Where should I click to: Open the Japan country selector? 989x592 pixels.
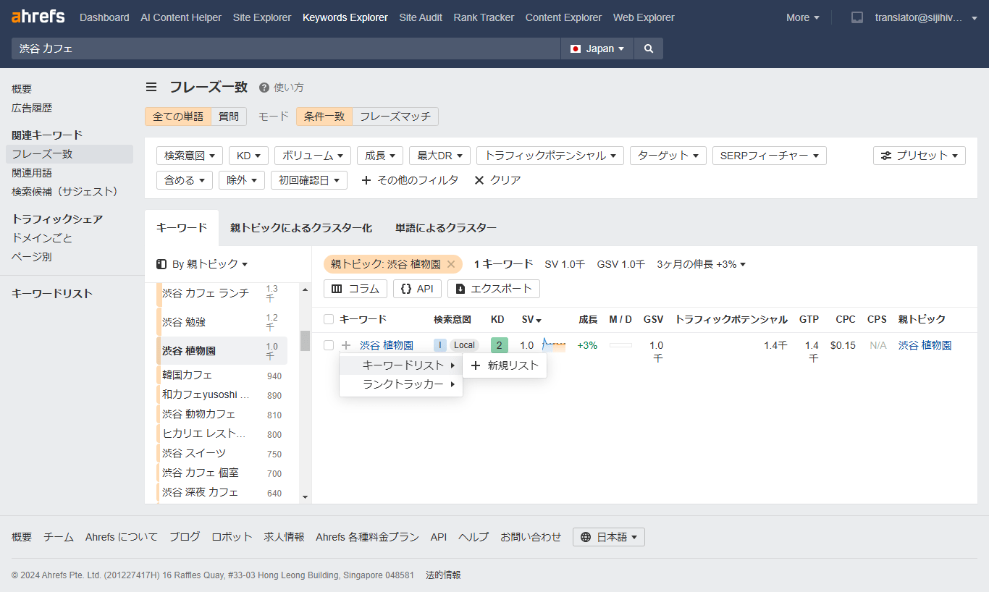597,48
